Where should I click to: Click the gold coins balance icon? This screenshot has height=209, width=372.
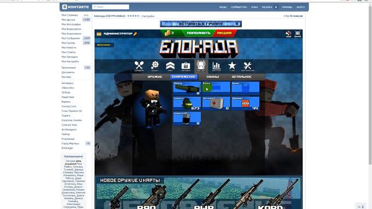[167, 33]
